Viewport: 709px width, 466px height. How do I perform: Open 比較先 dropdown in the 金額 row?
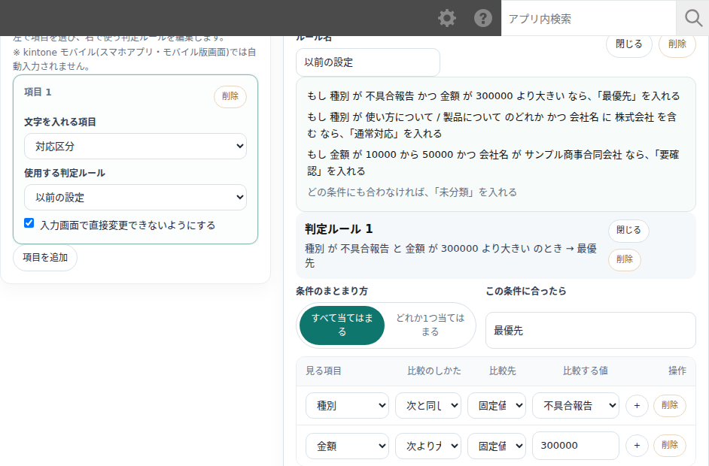tap(497, 446)
